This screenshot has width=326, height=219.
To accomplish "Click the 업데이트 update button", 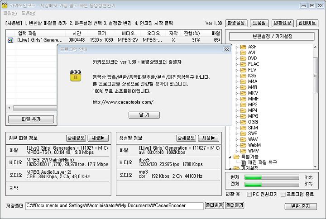I will tap(307, 23).
